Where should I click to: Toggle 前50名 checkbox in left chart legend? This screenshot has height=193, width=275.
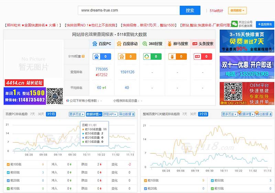tap(8, 172)
